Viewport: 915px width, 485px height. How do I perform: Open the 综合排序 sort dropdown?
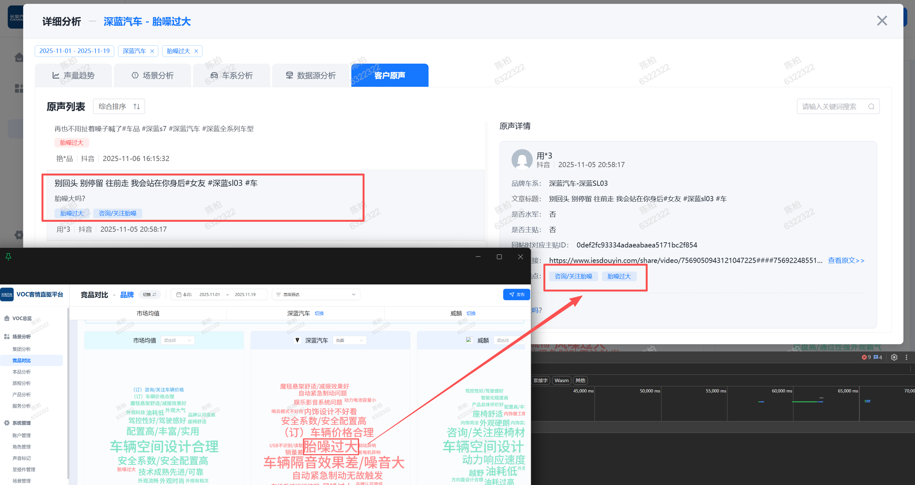[x=119, y=106]
